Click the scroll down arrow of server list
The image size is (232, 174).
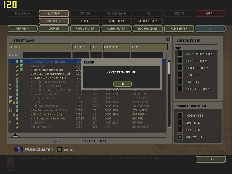click(x=169, y=127)
